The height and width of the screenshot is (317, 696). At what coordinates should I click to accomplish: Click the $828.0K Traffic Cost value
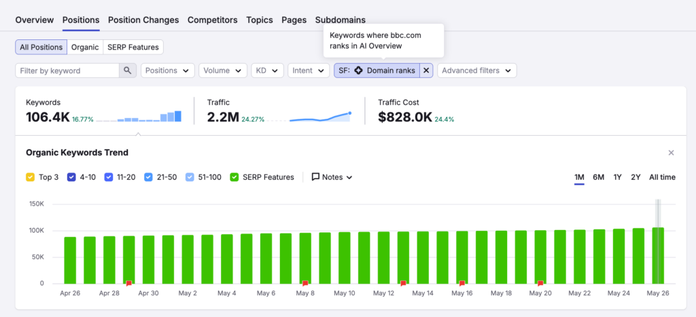tap(405, 117)
